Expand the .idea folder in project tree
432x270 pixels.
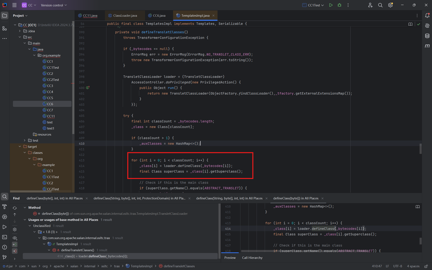(20, 31)
